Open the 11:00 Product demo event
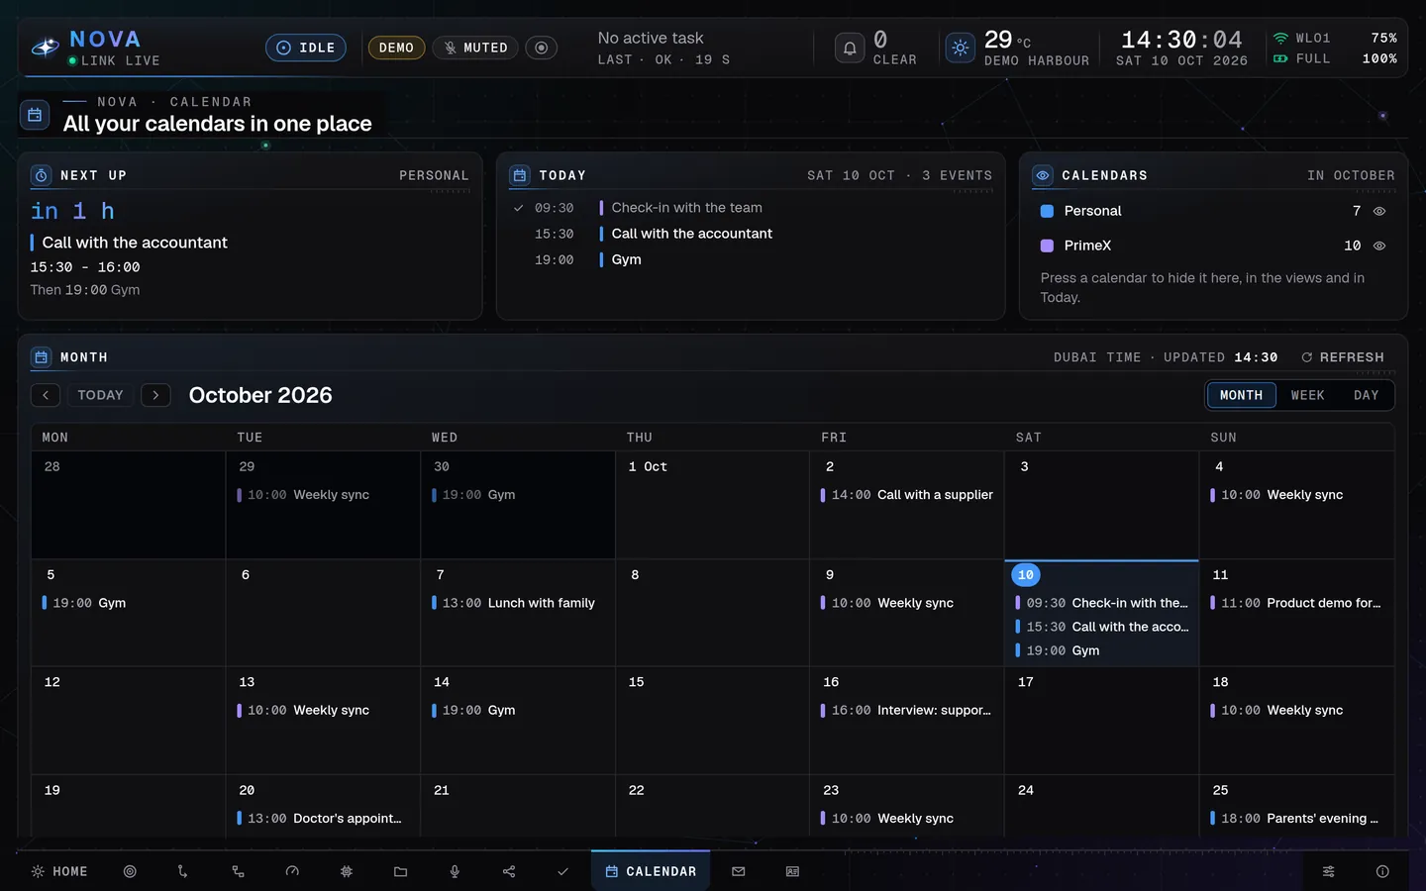The height and width of the screenshot is (891, 1426). click(1296, 603)
